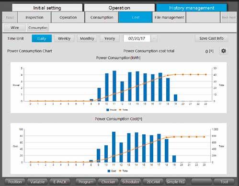Open the Tool menu button
The height and width of the screenshot is (186, 239).
click(x=224, y=182)
